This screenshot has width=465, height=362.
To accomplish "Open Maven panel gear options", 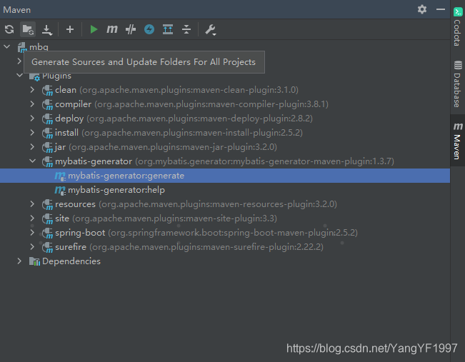I will point(422,9).
